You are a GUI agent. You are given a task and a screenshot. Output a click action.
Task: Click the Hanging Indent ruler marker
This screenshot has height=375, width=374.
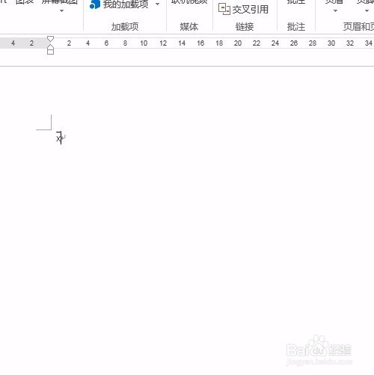point(50,46)
